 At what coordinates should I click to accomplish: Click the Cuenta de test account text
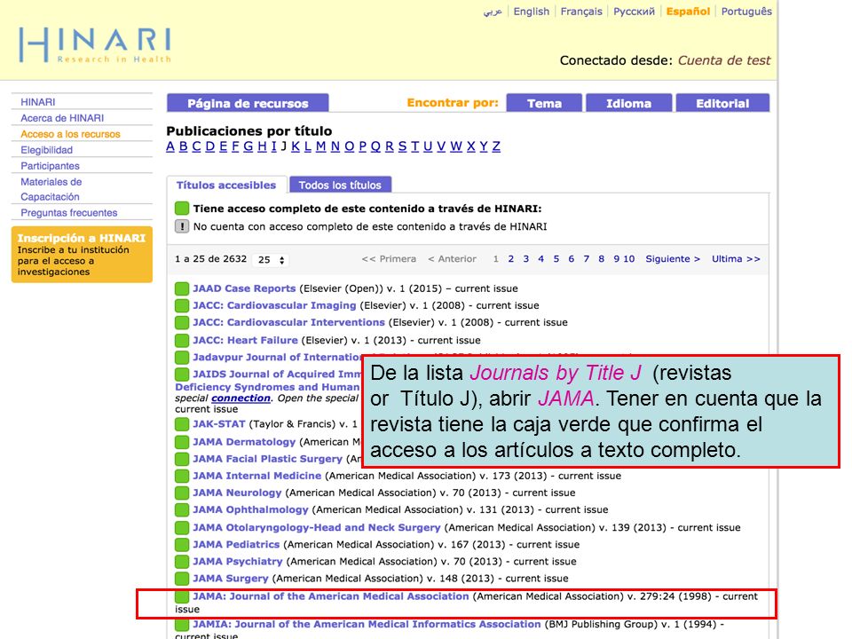[724, 60]
